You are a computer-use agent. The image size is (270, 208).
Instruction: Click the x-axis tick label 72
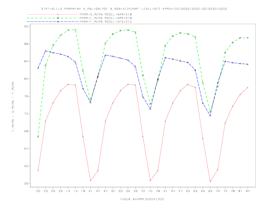[218, 191]
